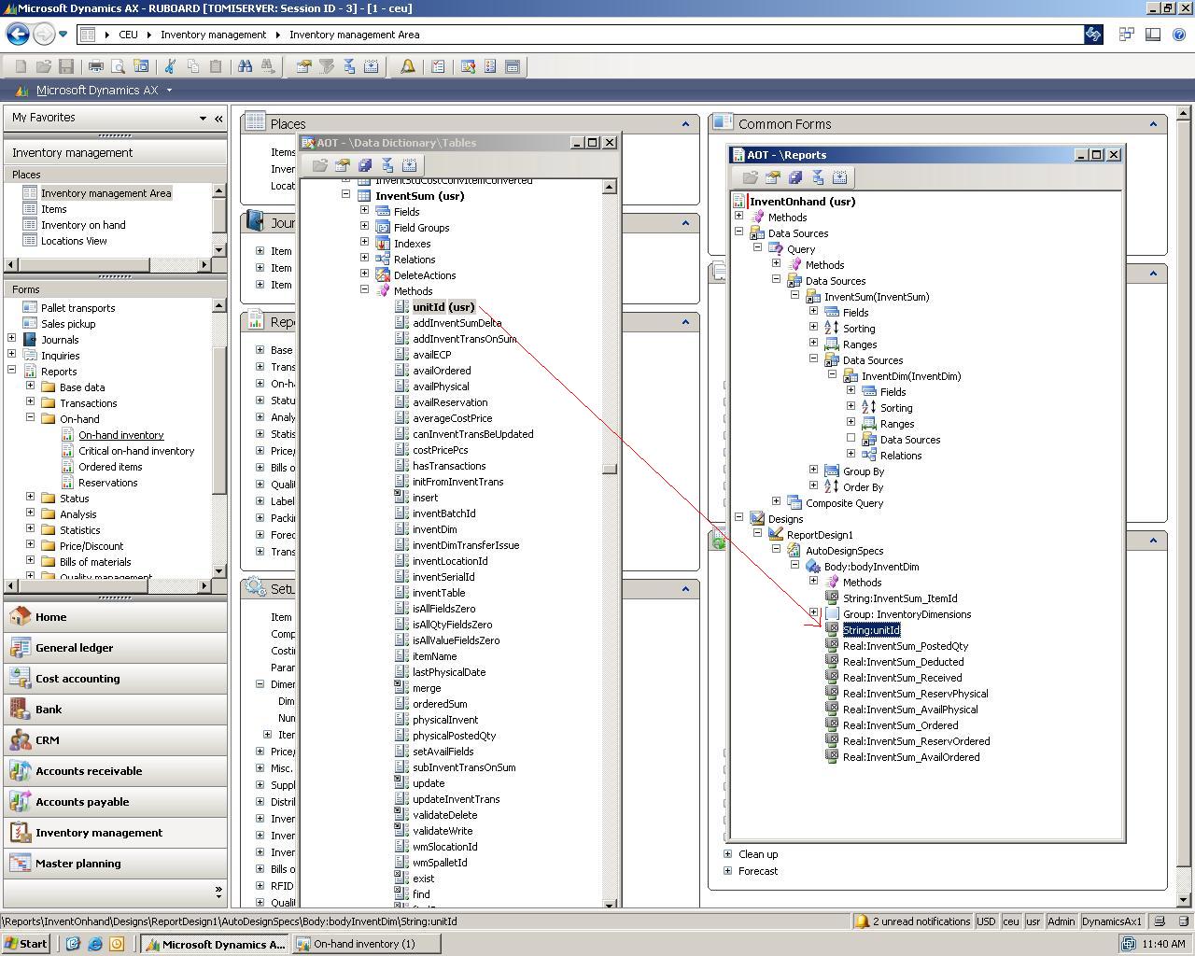The width and height of the screenshot is (1195, 956).
Task: Expand the Fields node under InventSum table
Action: (364, 211)
